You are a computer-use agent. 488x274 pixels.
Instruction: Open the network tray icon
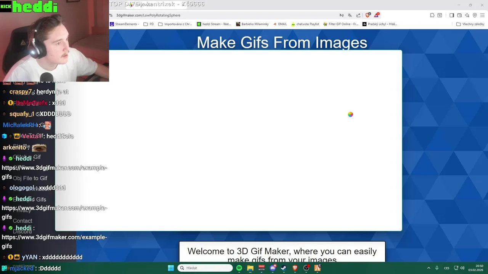pos(456,268)
